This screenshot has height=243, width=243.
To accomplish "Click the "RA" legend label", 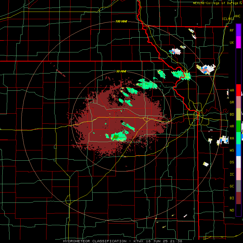I will pyautogui.click(x=232, y=138).
